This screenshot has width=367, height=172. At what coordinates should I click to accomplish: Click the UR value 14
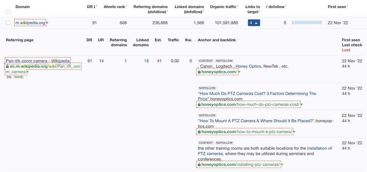(x=101, y=61)
